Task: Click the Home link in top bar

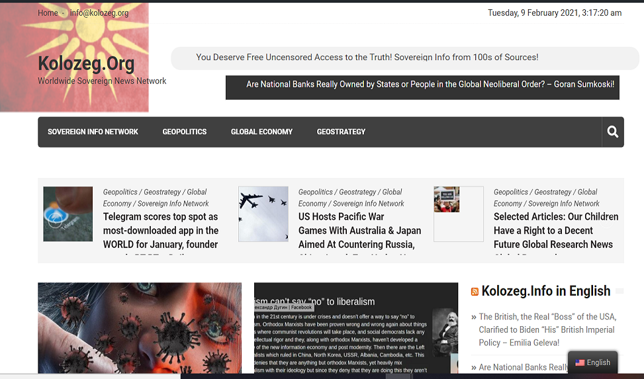Action: pos(48,13)
